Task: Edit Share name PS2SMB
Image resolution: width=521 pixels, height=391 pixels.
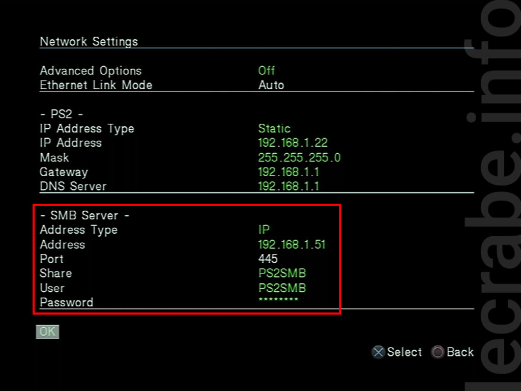Action: pyautogui.click(x=282, y=273)
